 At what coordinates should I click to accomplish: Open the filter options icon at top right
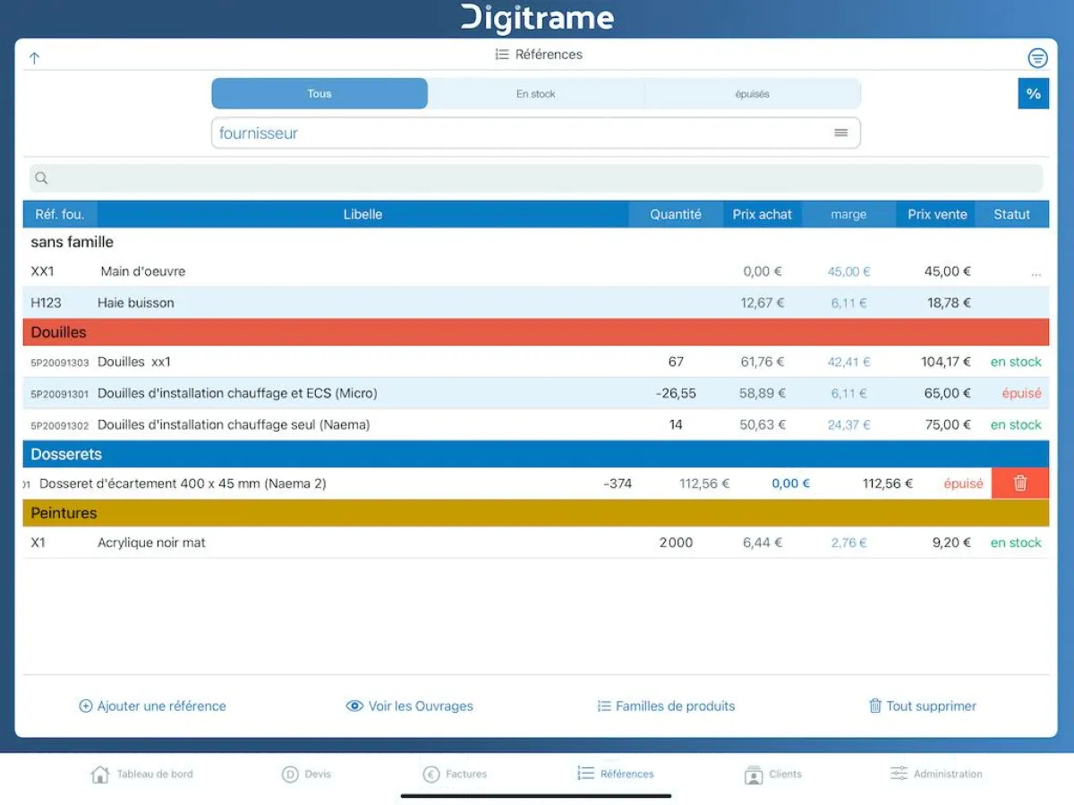(x=1037, y=57)
